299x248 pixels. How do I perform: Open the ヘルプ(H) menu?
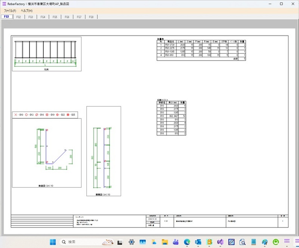pos(27,10)
